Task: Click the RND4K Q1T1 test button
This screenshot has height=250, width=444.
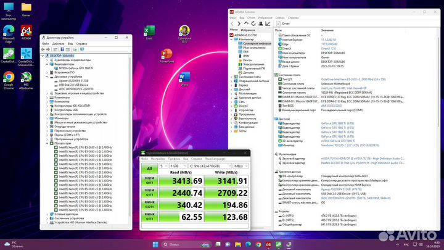Action: pos(149,217)
